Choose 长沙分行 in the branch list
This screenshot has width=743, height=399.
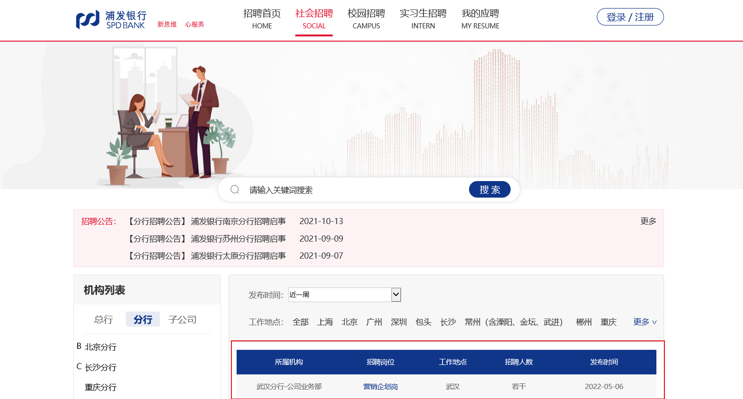pos(100,367)
